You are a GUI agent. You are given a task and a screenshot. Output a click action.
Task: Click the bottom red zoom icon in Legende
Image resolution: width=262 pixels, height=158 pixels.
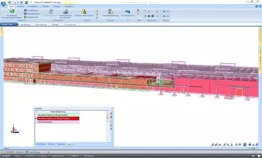coord(111,128)
